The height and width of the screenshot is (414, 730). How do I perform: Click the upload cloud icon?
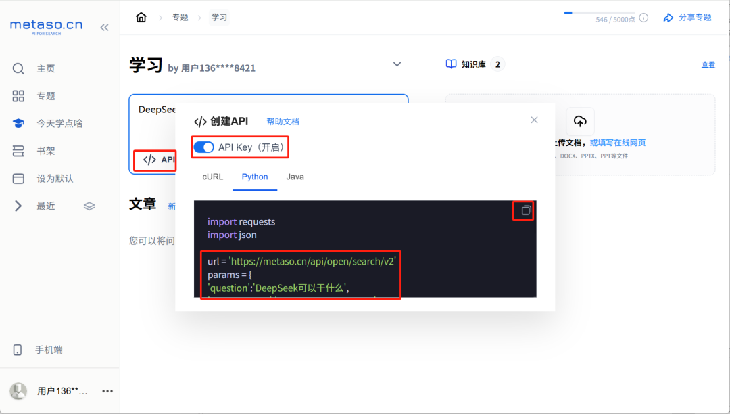pos(580,121)
